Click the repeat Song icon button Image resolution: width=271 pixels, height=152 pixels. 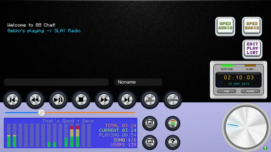pos(150,123)
